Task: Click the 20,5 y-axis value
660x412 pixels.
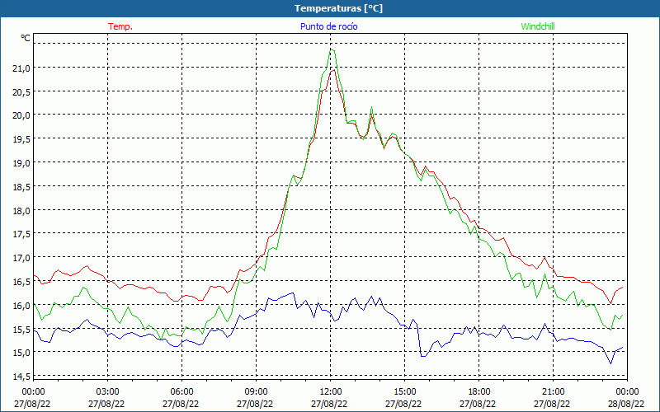Action: (x=22, y=91)
